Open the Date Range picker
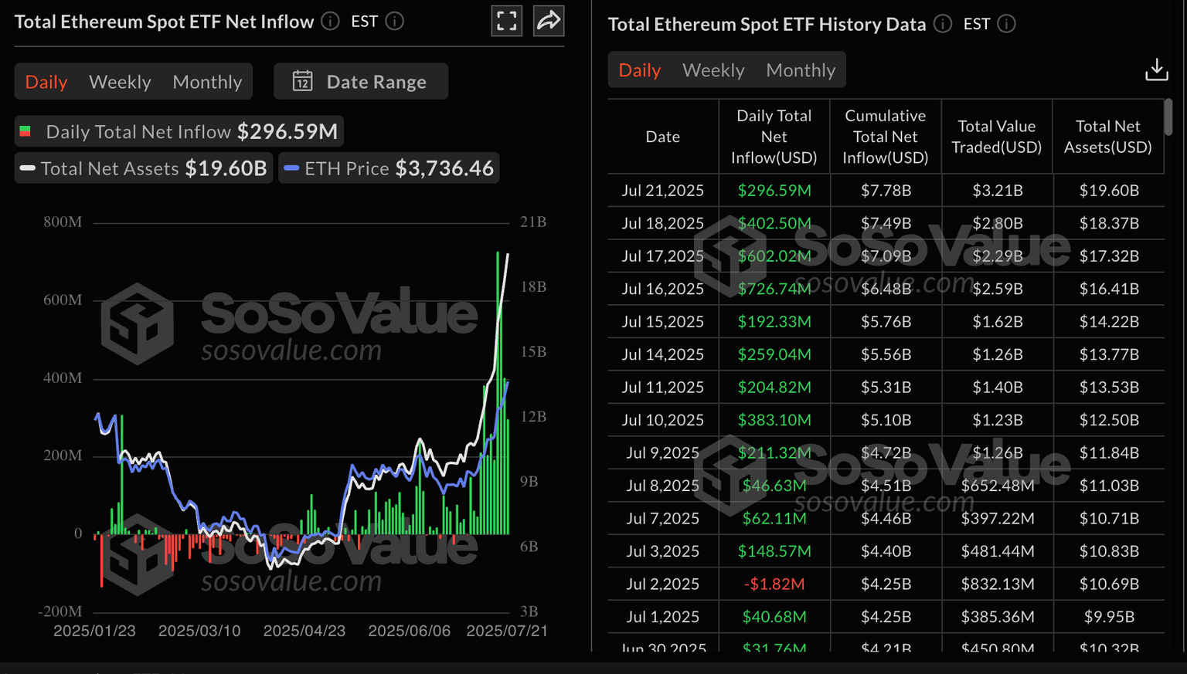This screenshot has height=674, width=1187. coord(361,81)
